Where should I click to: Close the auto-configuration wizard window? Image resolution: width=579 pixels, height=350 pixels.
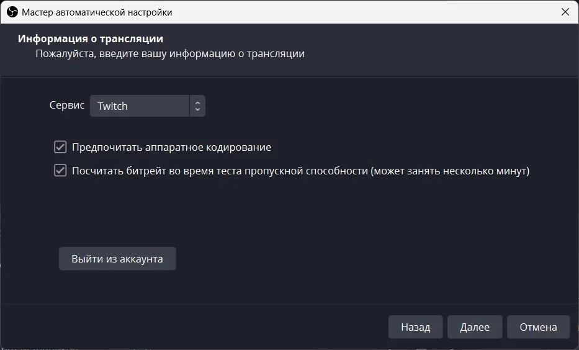tap(565, 12)
